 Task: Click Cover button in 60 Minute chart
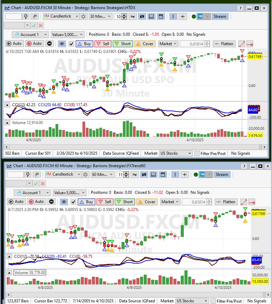pos(147,202)
